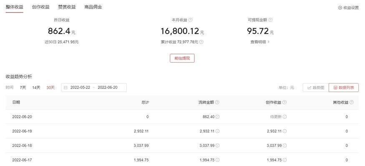Click help icon next to 本月收益

coord(190,20)
